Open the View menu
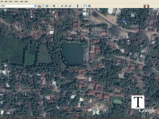This screenshot has width=159, height=119. (x=11, y=2)
